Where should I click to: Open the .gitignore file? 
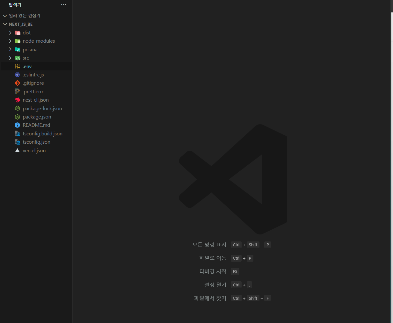tap(37, 83)
